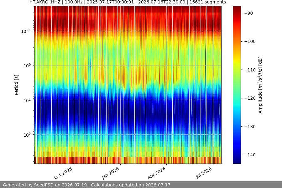Click the 'Generated by SeedPSD on 2026-07-19' footer text
This screenshot has height=188, width=282.
point(45,185)
